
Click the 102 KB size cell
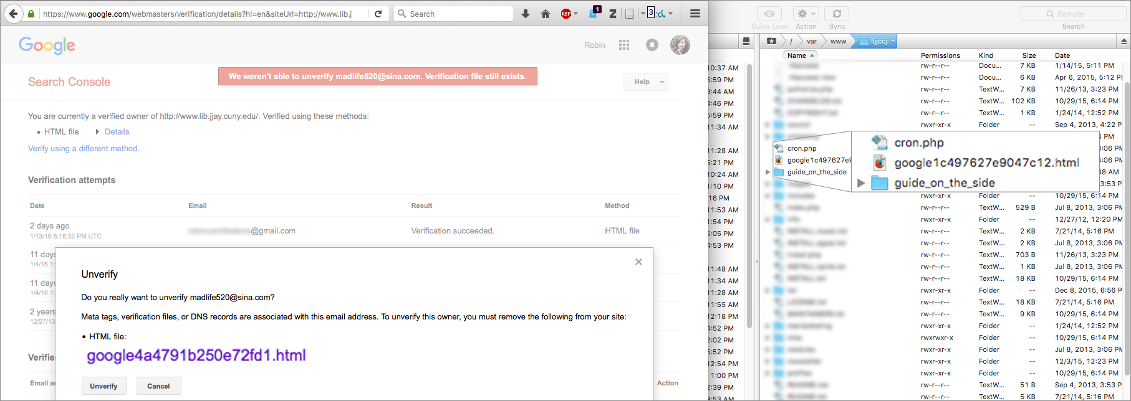click(x=1023, y=101)
